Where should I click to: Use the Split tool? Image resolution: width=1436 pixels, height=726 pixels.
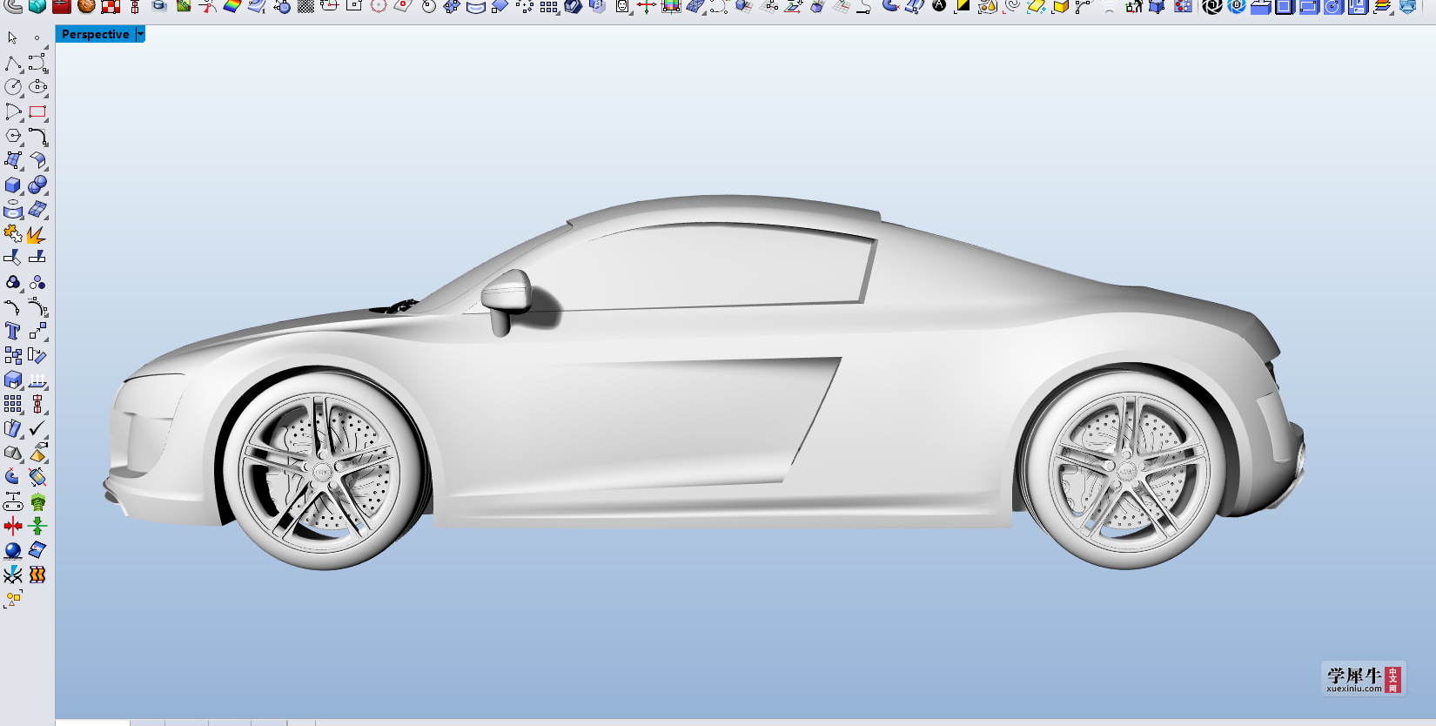click(x=37, y=258)
